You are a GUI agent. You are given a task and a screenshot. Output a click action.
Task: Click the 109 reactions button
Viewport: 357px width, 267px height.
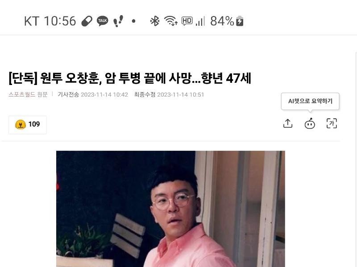coord(28,125)
